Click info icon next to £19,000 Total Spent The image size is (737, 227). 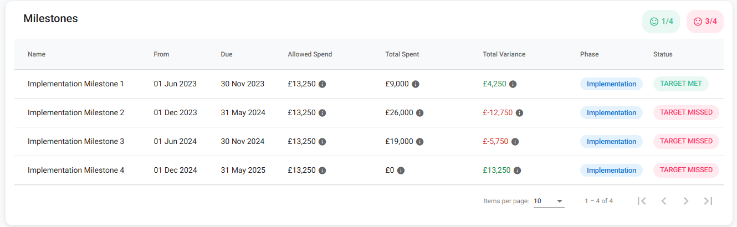[420, 142]
